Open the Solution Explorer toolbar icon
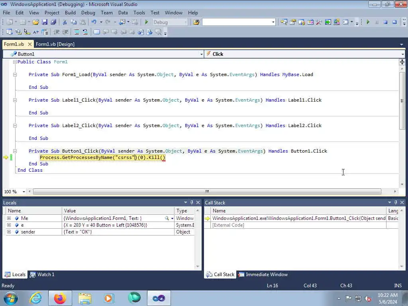The height and width of the screenshot is (306, 408). point(284,22)
